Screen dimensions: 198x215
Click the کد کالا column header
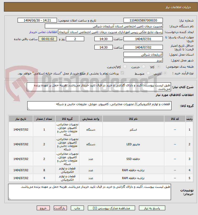[175, 119]
